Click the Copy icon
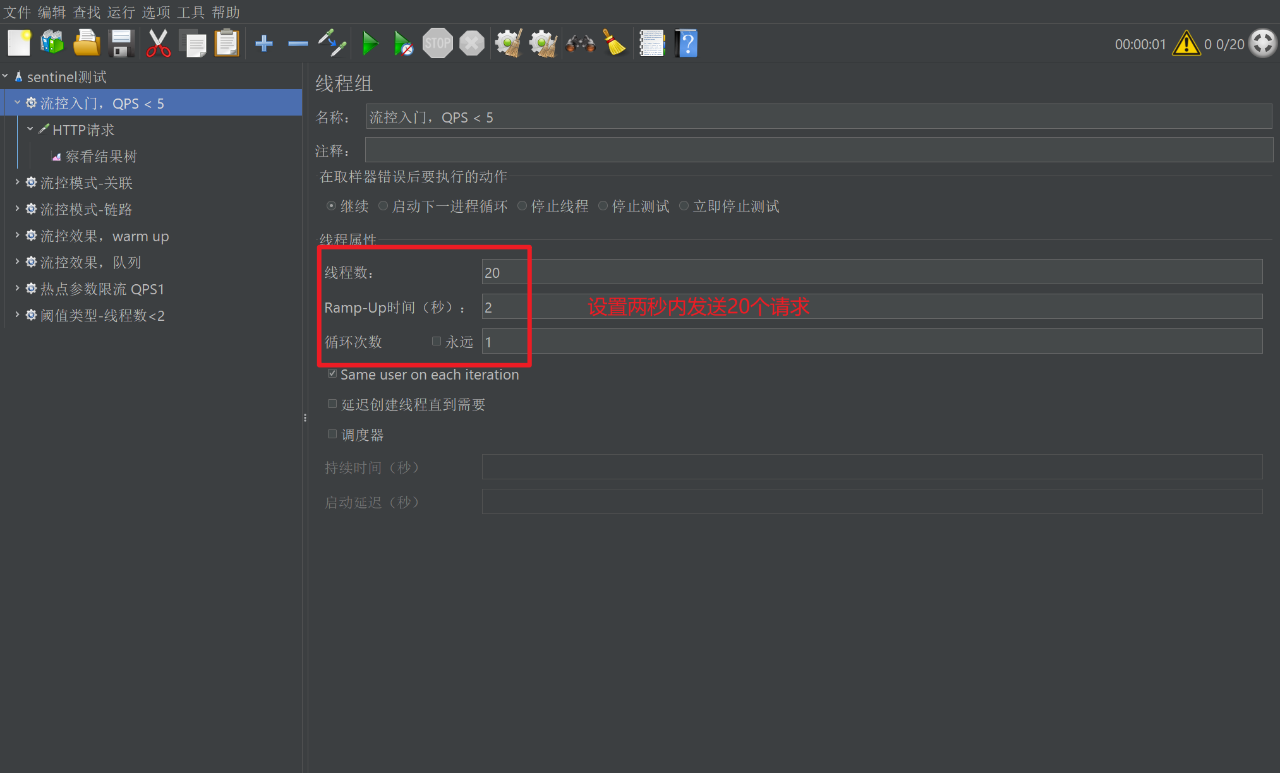This screenshot has height=773, width=1280. [193, 44]
